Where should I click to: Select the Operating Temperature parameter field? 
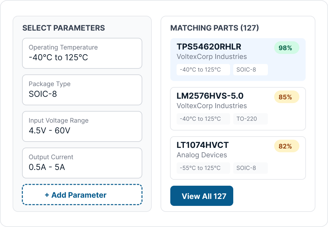(x=82, y=53)
